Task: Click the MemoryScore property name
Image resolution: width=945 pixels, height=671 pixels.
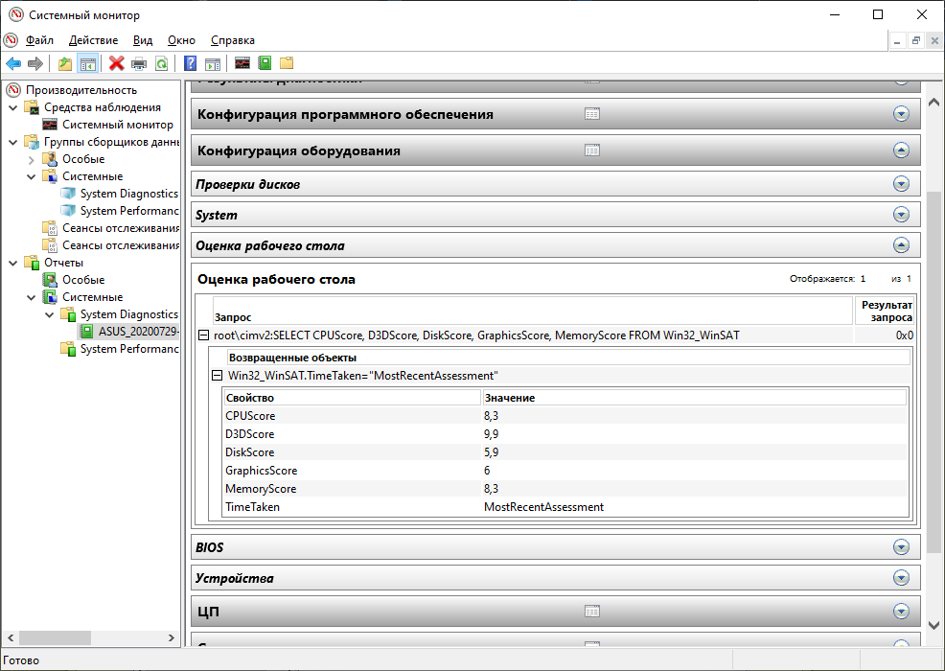Action: [x=261, y=489]
